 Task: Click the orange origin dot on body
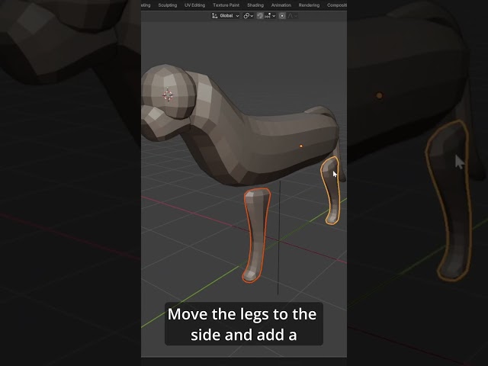[x=301, y=146]
